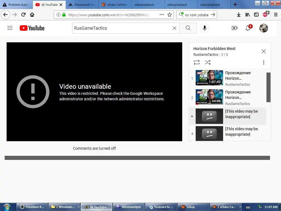This screenshot has width=281, height=211.
Task: Expand the aTube Ca... taskbar group arrow
Action: click(240, 207)
